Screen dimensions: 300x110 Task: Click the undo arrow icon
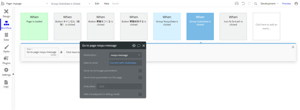pos(243,3)
